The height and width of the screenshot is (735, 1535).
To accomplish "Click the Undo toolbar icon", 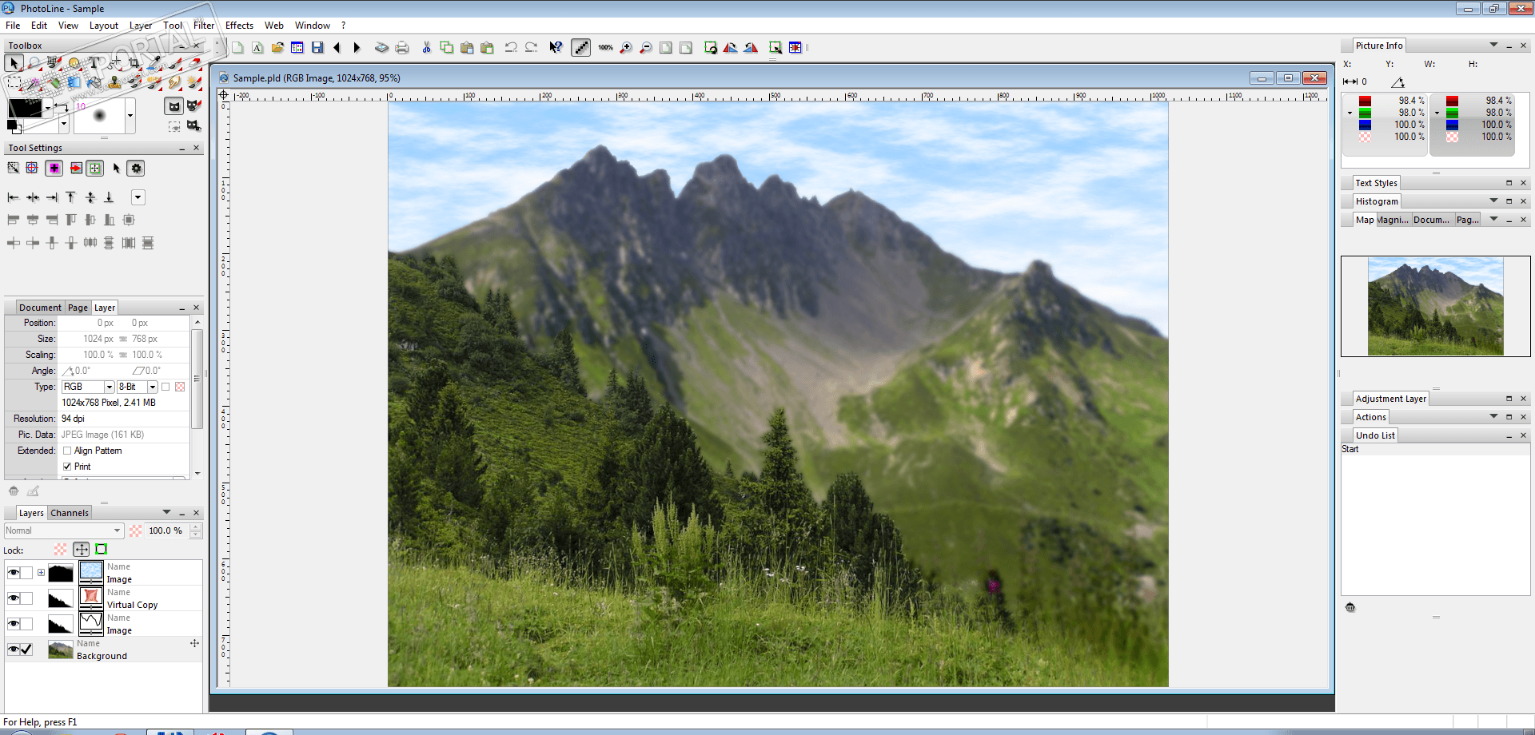I will [511, 48].
